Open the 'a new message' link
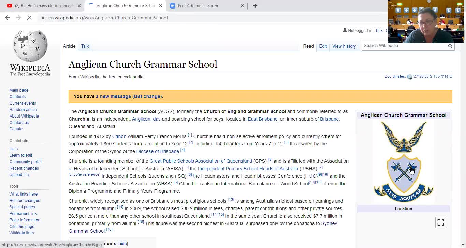 113,96
